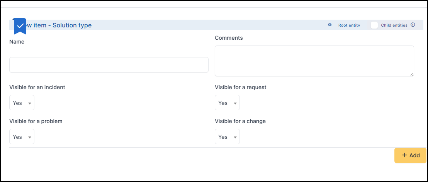Screen dimensions: 428x182
Task: Click the arrow in Visible for an incident
Action: pyautogui.click(x=29, y=103)
